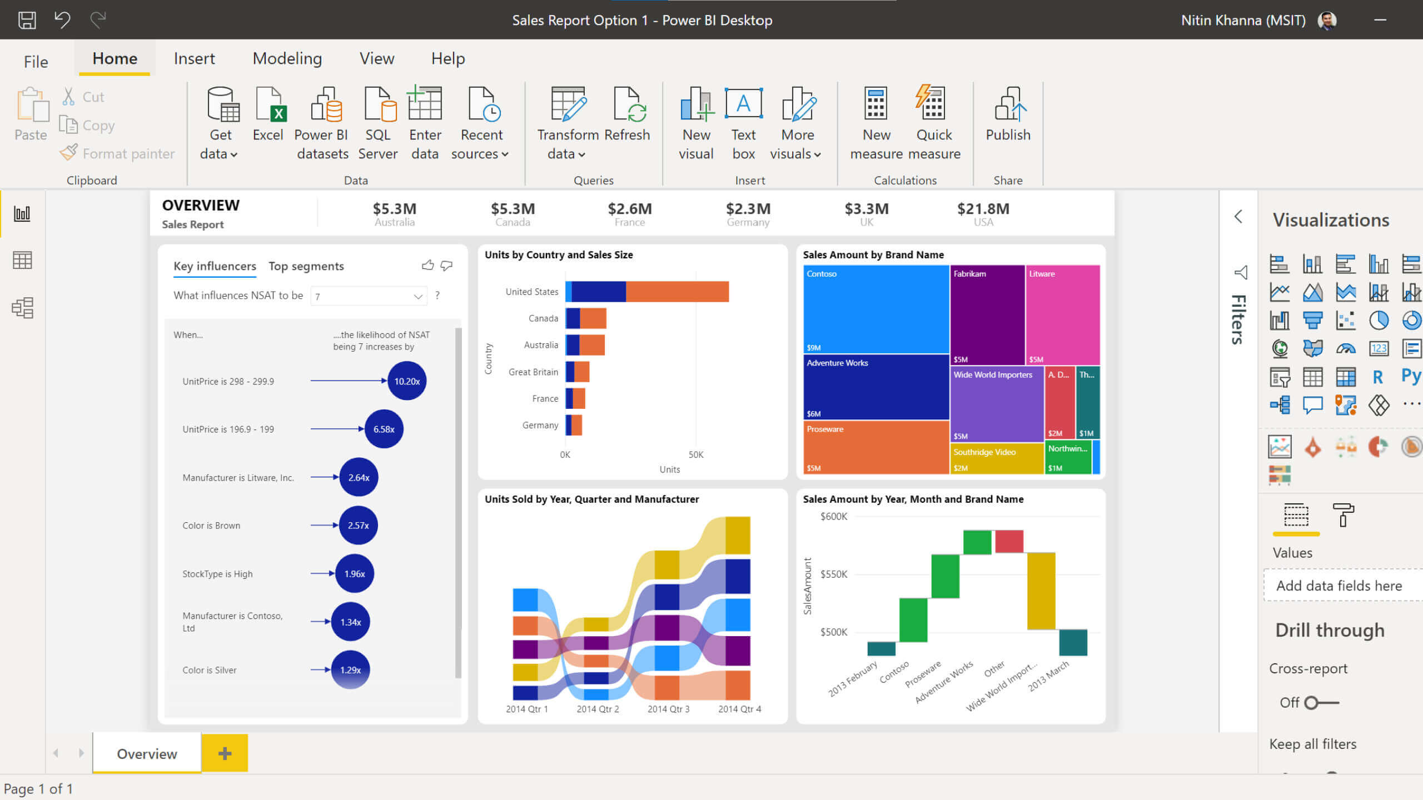Click the Add data fields button

[1339, 585]
